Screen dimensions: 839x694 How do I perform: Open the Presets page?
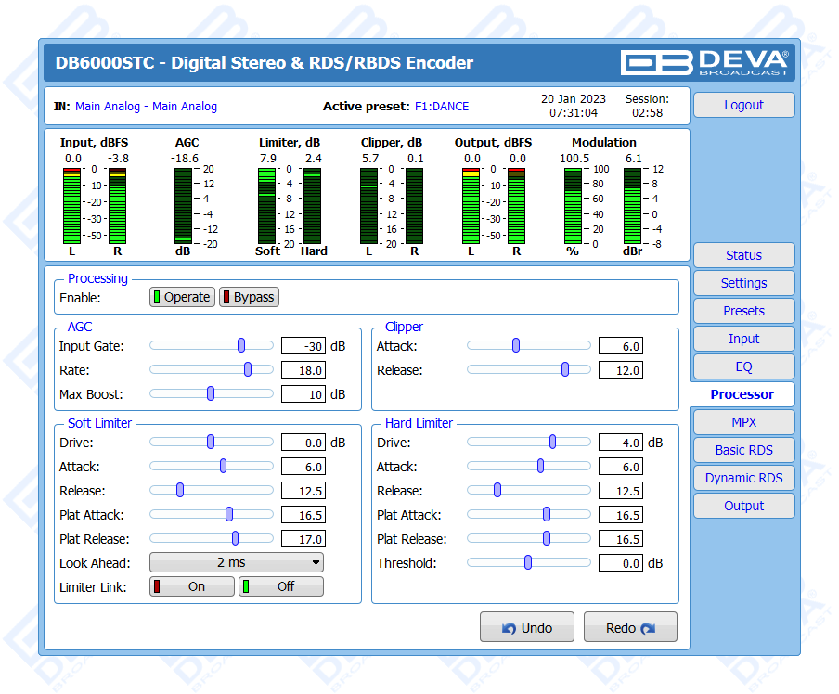(743, 311)
